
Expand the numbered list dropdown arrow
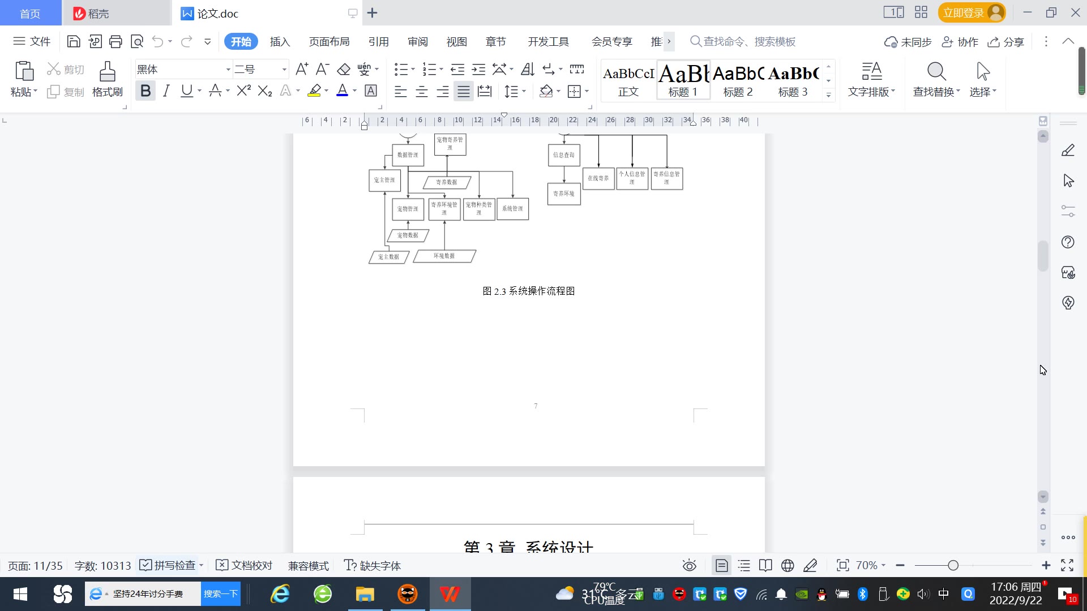pyautogui.click(x=441, y=69)
